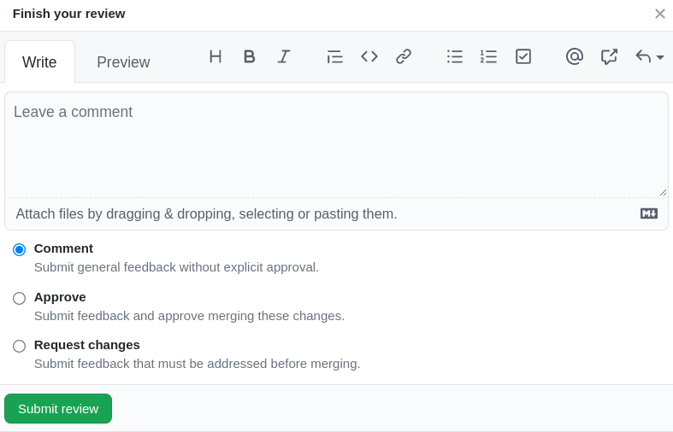This screenshot has width=673, height=432.
Task: Insert a heading with the H icon
Action: pyautogui.click(x=215, y=56)
